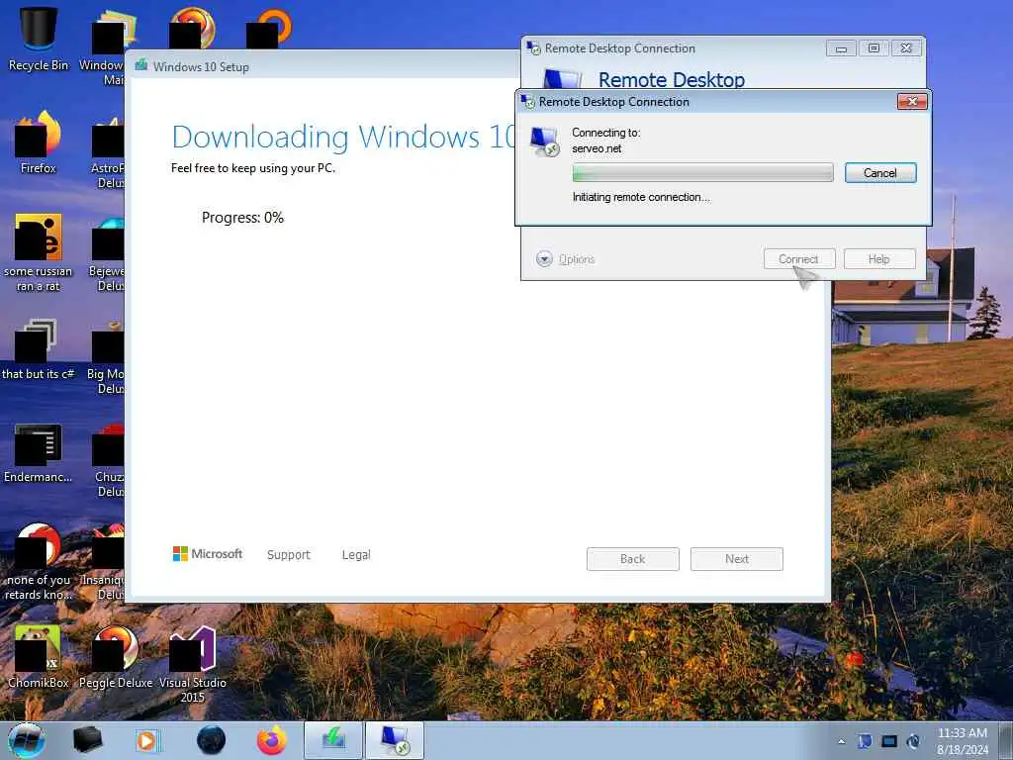Switch to Windows 10 Setup taskbar button
Screen dimensions: 1013x760
pos(332,740)
